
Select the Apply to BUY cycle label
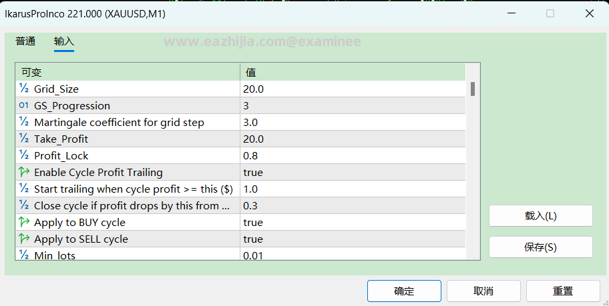(79, 223)
